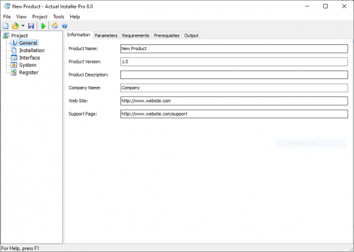Click the app icon in the title bar
The height and width of the screenshot is (252, 354).
[x=7, y=6]
